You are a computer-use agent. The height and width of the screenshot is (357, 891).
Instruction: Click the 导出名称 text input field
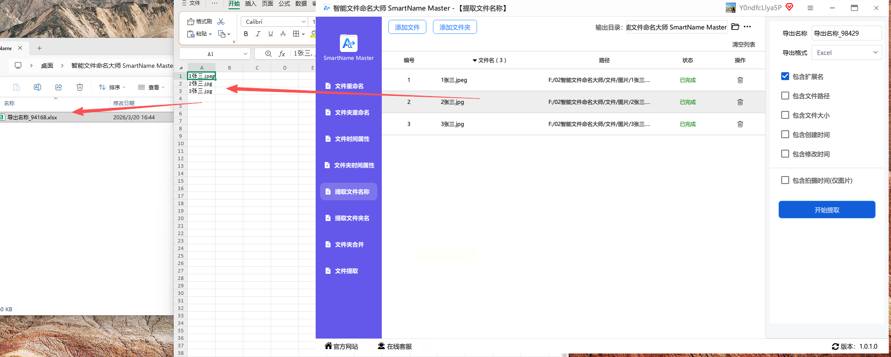pyautogui.click(x=846, y=33)
